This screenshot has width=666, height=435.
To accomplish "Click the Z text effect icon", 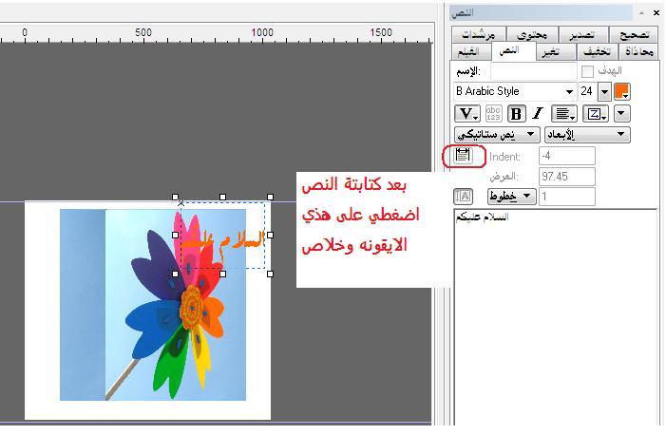I will click(597, 114).
